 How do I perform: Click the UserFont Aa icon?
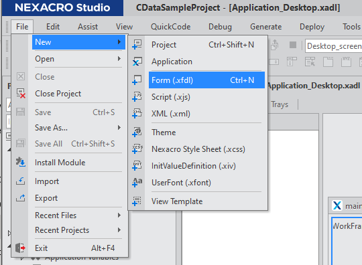coord(137,183)
